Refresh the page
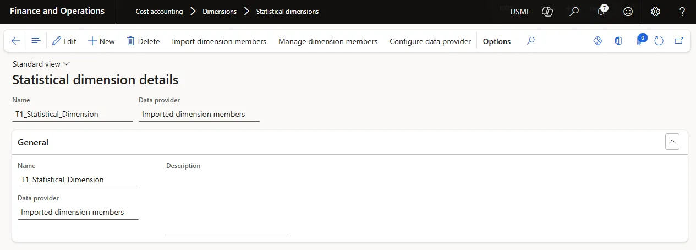This screenshot has height=250, width=696. coord(659,41)
